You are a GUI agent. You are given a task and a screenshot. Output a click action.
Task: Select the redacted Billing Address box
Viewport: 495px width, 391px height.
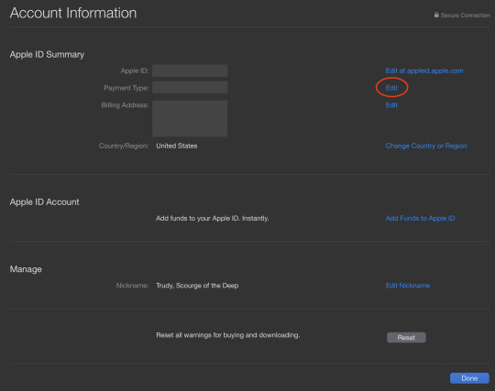(190, 118)
